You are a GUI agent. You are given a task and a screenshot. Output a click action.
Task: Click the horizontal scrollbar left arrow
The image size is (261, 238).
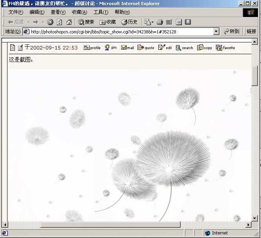pyautogui.click(x=5, y=225)
